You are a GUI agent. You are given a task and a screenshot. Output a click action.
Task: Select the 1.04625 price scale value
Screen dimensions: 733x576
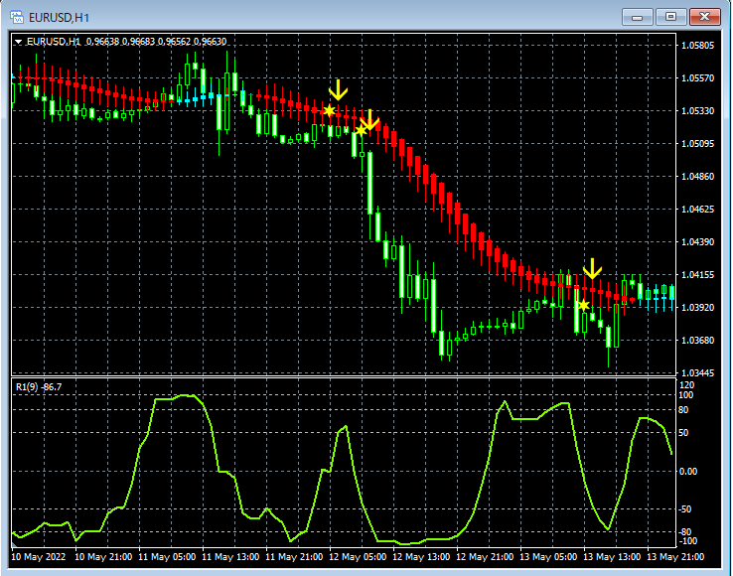698,209
